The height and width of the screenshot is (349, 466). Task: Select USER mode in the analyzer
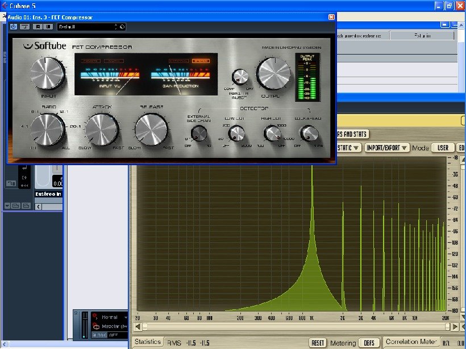[443, 148]
